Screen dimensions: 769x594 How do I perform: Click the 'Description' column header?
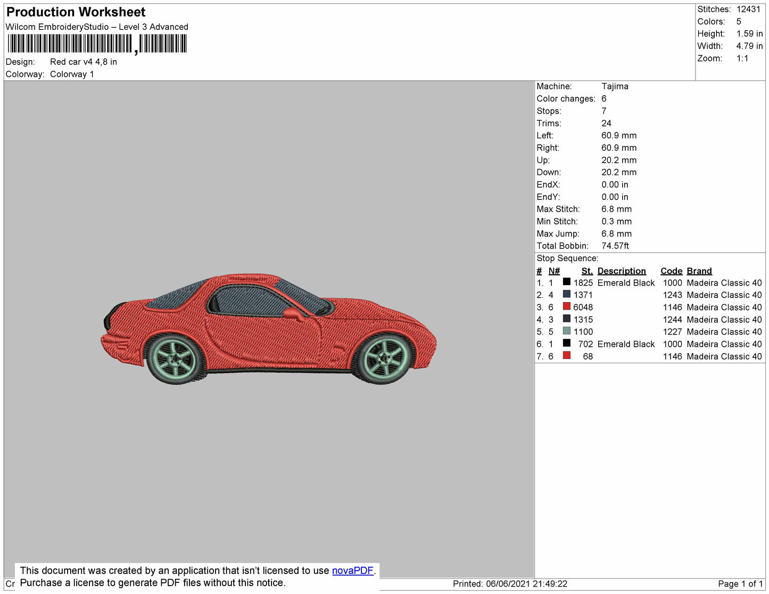[622, 271]
